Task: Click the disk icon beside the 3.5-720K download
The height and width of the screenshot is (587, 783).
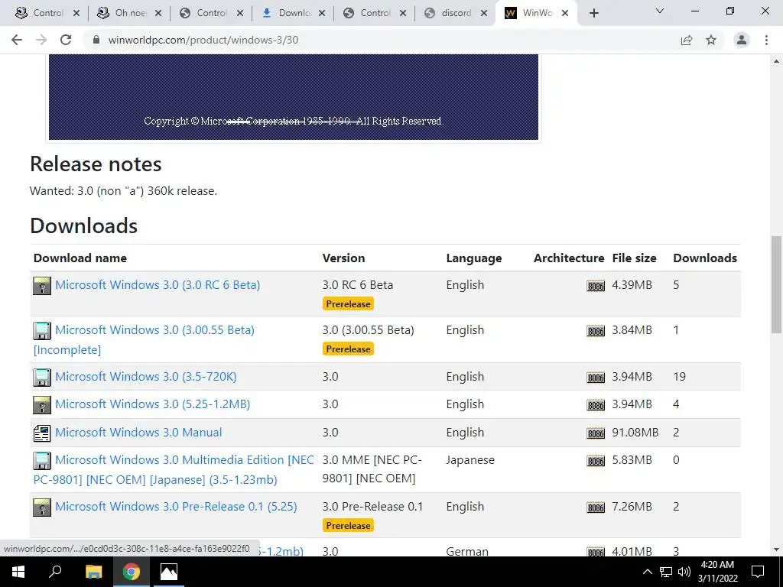Action: [x=42, y=378]
